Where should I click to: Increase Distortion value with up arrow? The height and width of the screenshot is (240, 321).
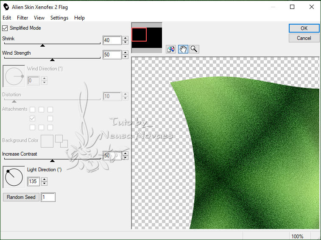[125, 94]
